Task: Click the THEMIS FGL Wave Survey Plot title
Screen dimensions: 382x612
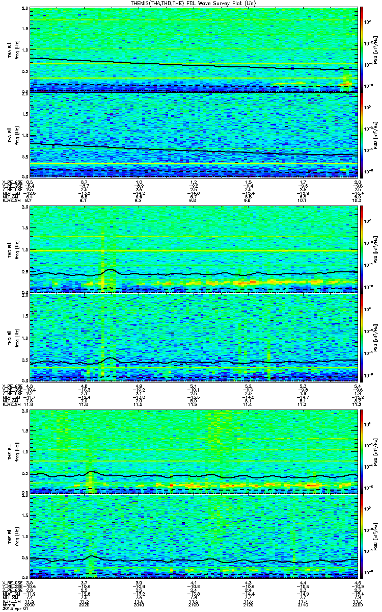Action: tap(194, 4)
